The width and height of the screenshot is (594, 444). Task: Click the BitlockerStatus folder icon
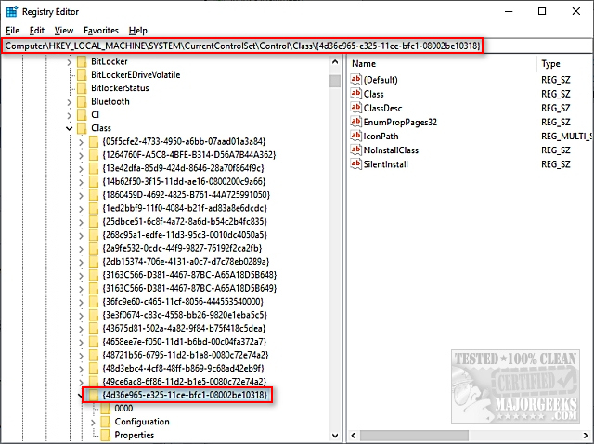[x=82, y=88]
